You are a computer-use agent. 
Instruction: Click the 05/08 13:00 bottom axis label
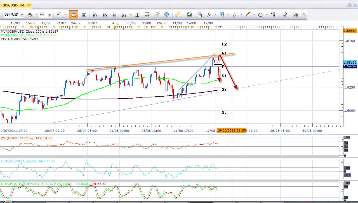point(151,130)
